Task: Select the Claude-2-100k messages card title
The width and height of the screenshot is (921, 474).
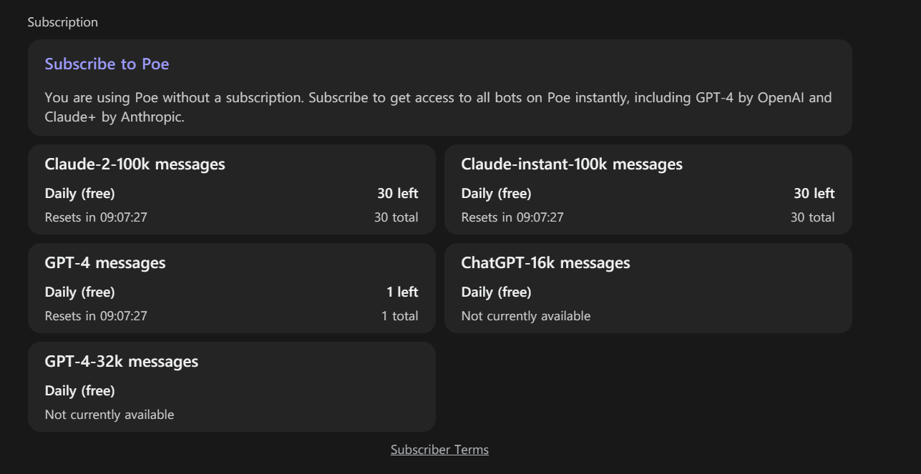Action: [x=135, y=164]
